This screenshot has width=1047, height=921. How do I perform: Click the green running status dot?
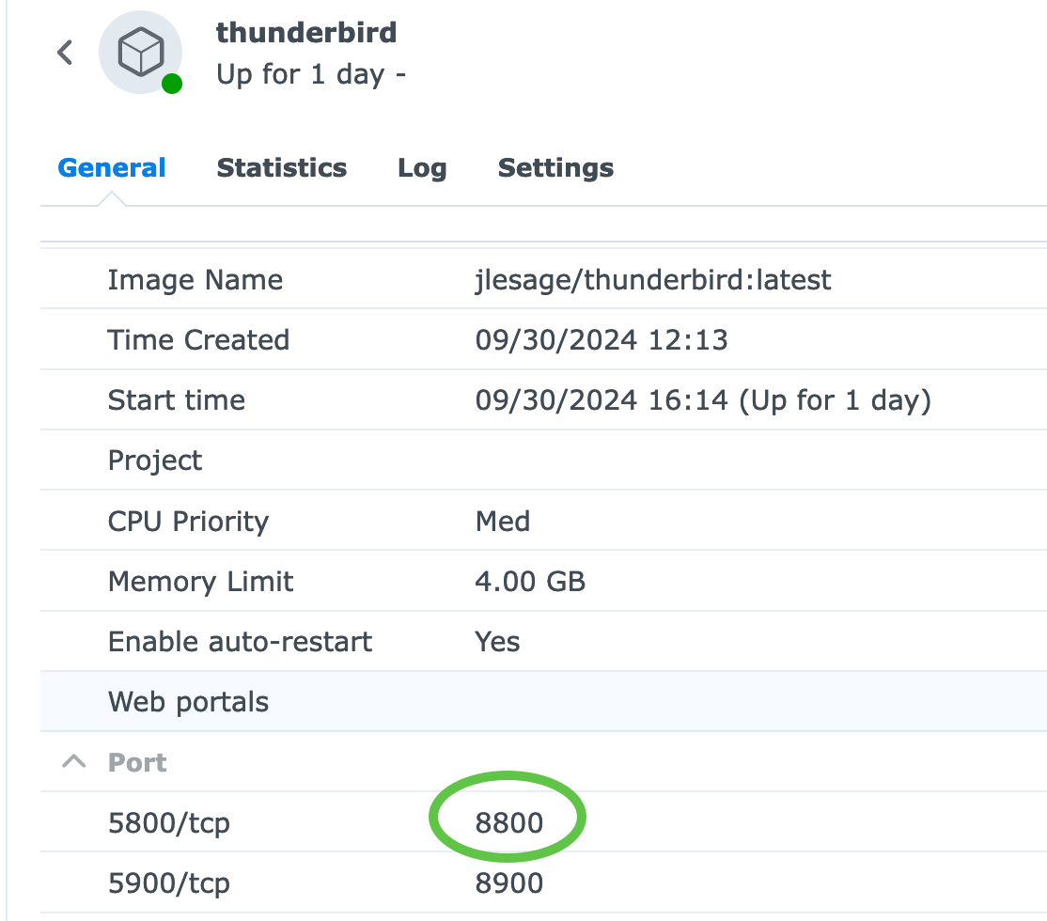[172, 84]
